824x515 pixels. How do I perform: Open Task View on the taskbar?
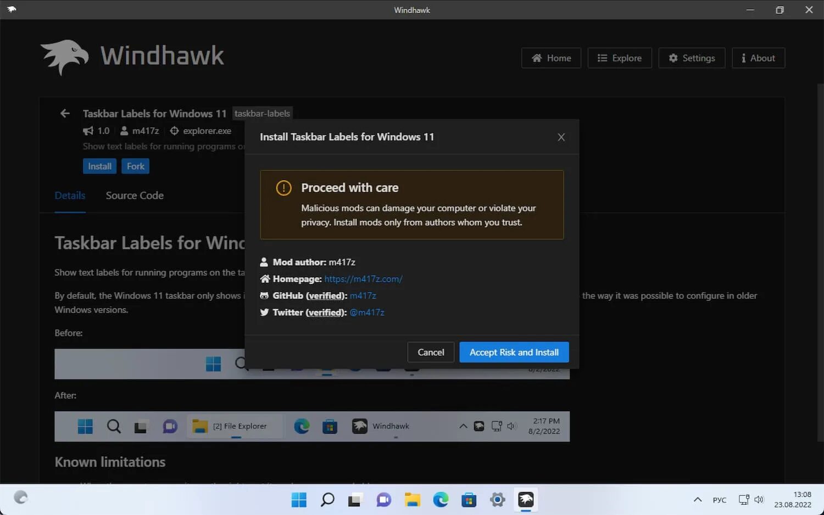[x=355, y=500]
